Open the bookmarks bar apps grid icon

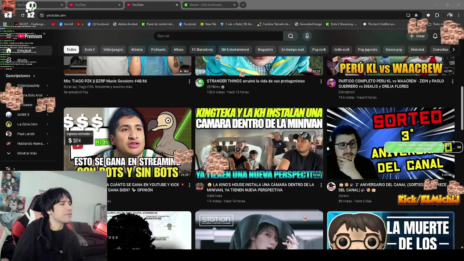pyautogui.click(x=5, y=24)
